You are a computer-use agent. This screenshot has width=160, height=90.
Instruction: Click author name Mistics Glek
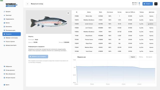[89, 16]
